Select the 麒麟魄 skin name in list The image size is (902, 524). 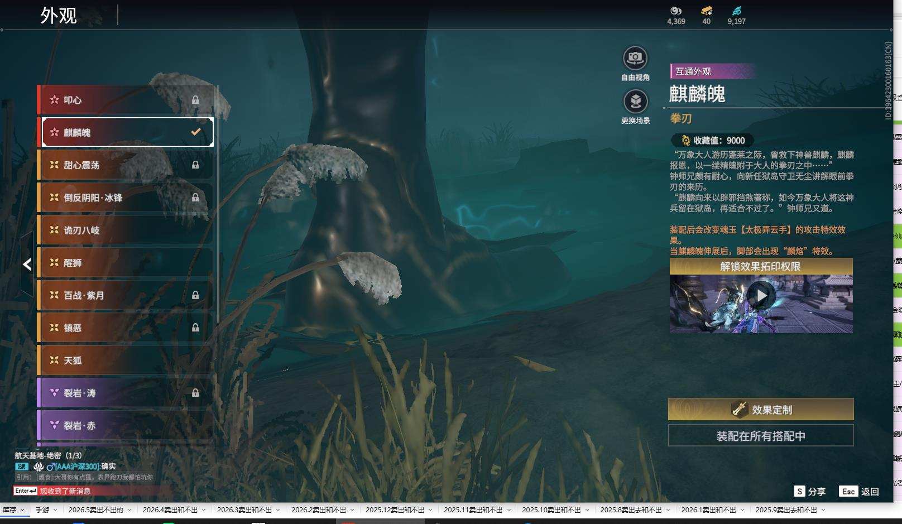coord(78,132)
